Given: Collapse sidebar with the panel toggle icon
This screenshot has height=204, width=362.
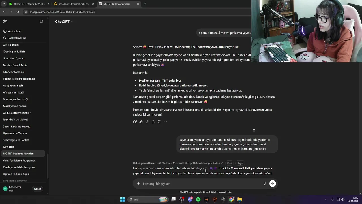Looking at the screenshot, I should [41, 22].
